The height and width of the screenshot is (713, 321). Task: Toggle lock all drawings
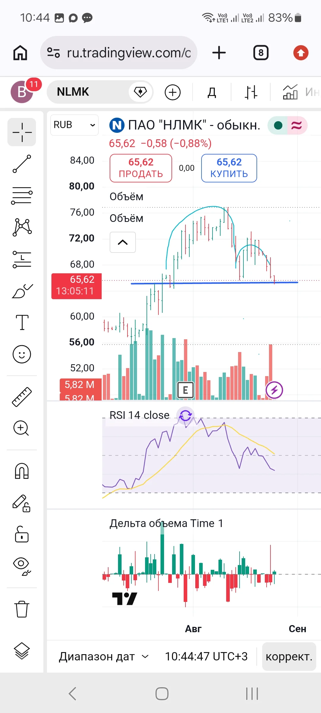pos(22,534)
